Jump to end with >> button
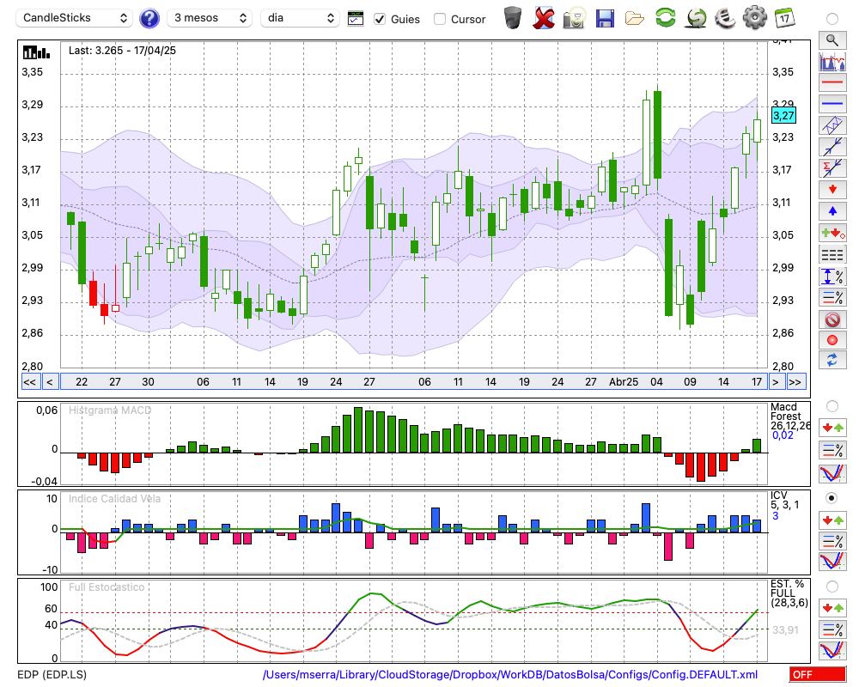The image size is (859, 687). coord(795,382)
